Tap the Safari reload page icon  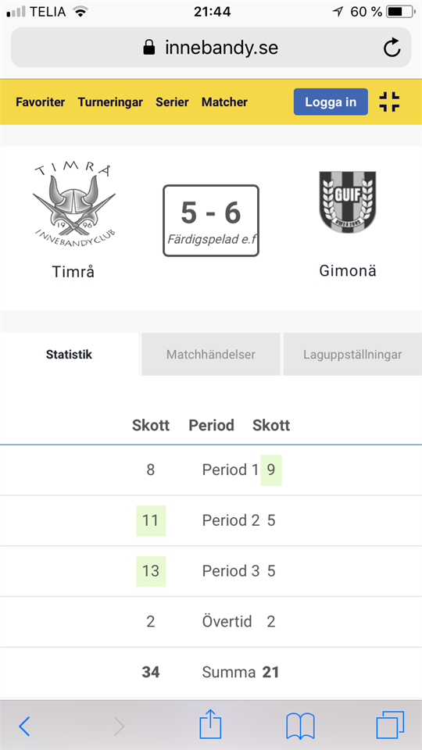392,48
